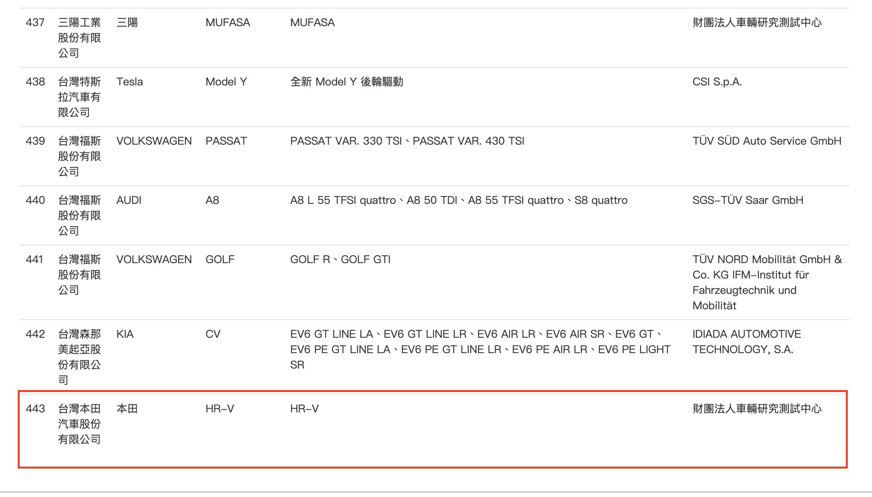Click the GOLF series cell
This screenshot has width=872, height=497.
tap(220, 259)
